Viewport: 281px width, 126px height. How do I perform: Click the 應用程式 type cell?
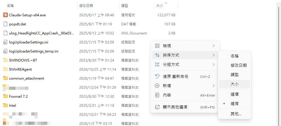click(128, 15)
